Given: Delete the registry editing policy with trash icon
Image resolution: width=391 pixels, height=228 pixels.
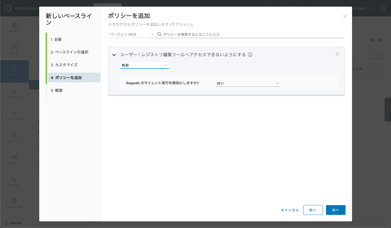Looking at the screenshot, I should coord(337,54).
